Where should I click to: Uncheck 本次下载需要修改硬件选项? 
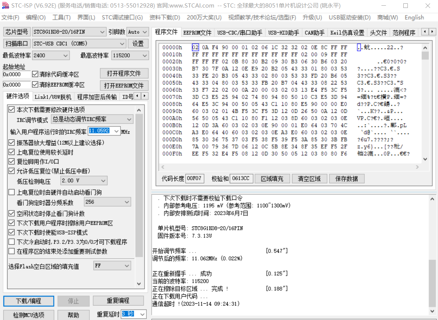click(11, 109)
